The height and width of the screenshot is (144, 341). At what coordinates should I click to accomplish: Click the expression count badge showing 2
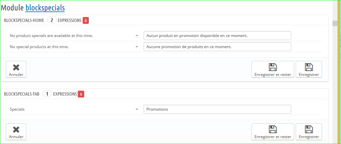(51, 20)
